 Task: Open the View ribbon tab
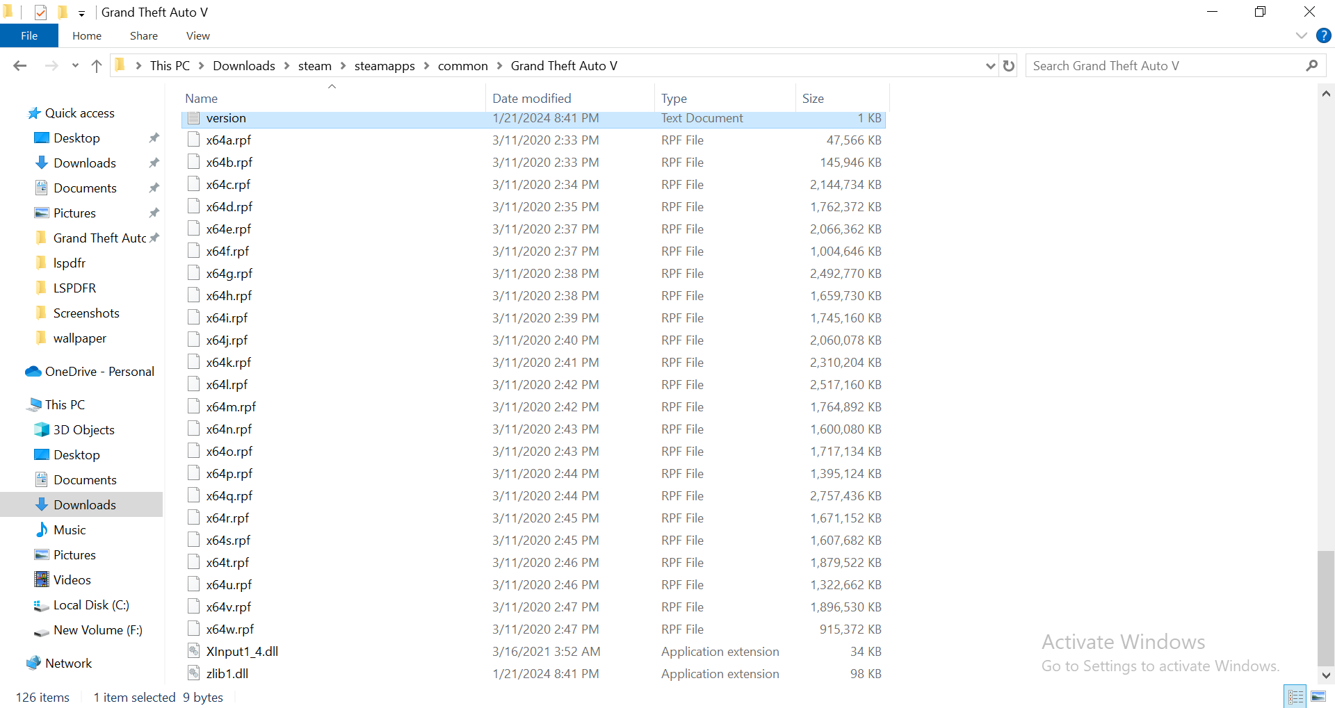pos(198,35)
